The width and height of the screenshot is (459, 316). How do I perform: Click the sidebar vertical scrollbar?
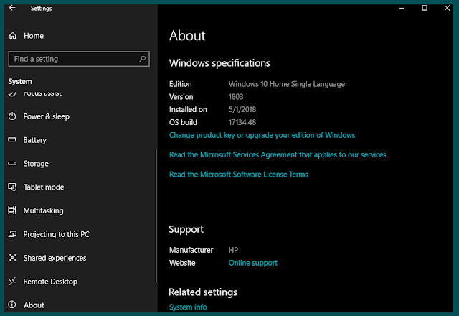156,216
